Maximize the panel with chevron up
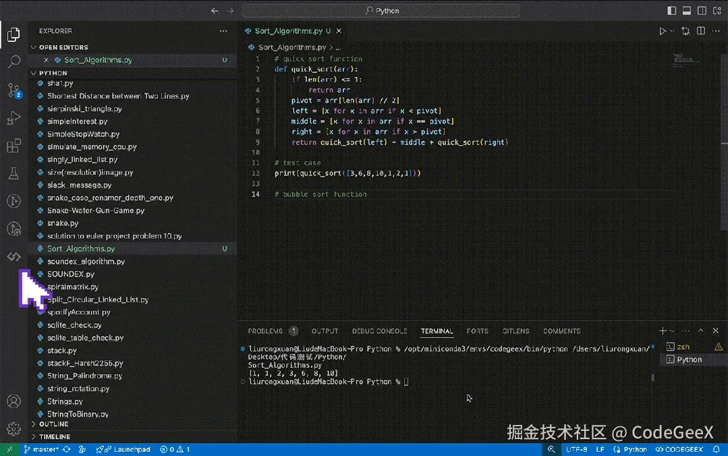The width and height of the screenshot is (728, 456). pyautogui.click(x=700, y=331)
